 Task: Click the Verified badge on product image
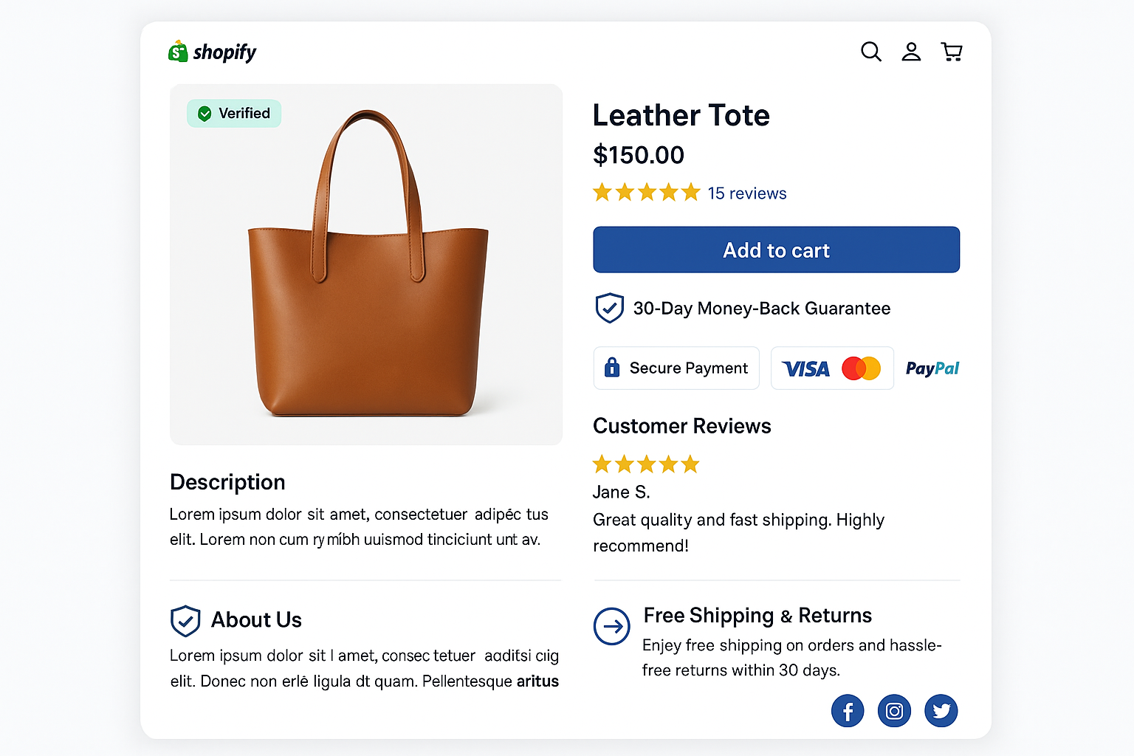(x=234, y=113)
